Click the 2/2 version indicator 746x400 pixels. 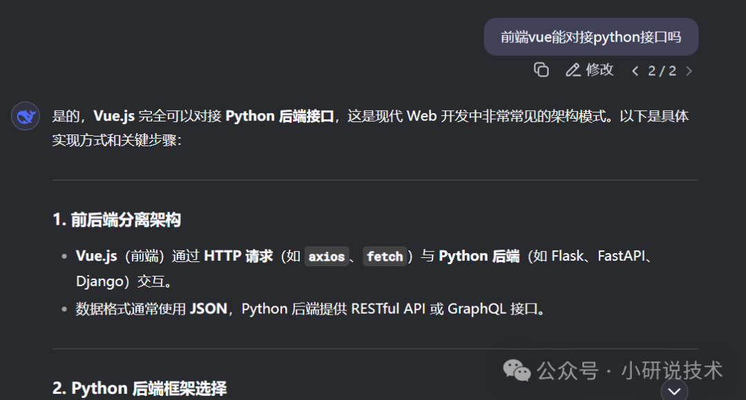[x=663, y=70]
